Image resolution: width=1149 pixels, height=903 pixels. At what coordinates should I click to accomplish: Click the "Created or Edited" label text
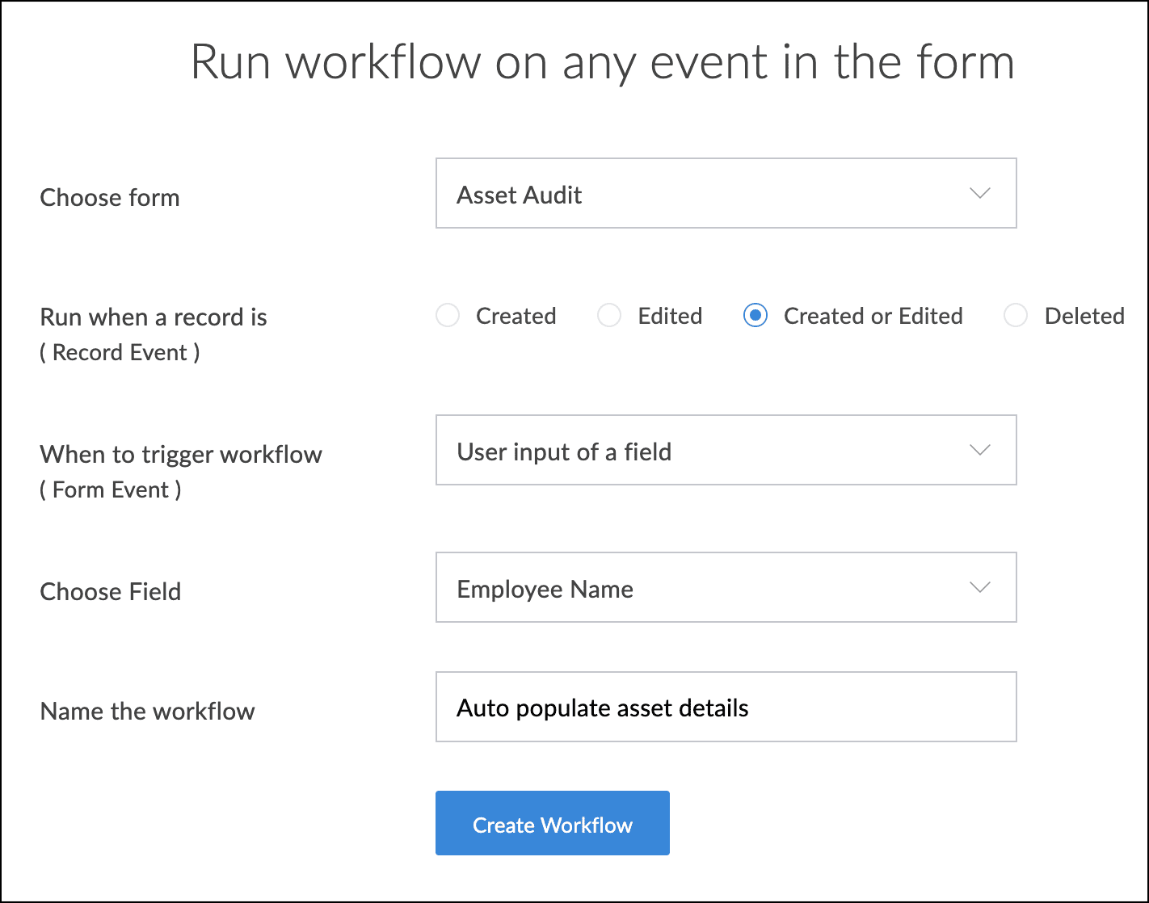coord(873,316)
